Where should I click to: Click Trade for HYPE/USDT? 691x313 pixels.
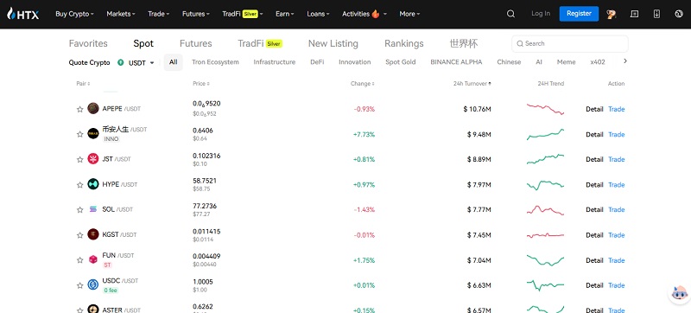click(x=617, y=185)
